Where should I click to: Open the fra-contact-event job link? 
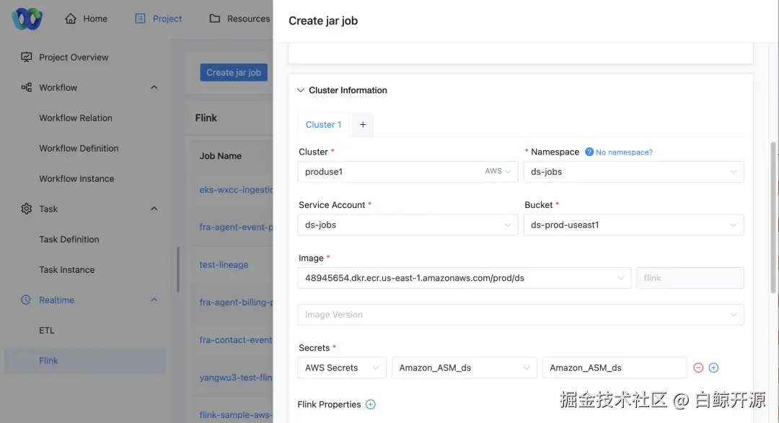pyautogui.click(x=236, y=339)
